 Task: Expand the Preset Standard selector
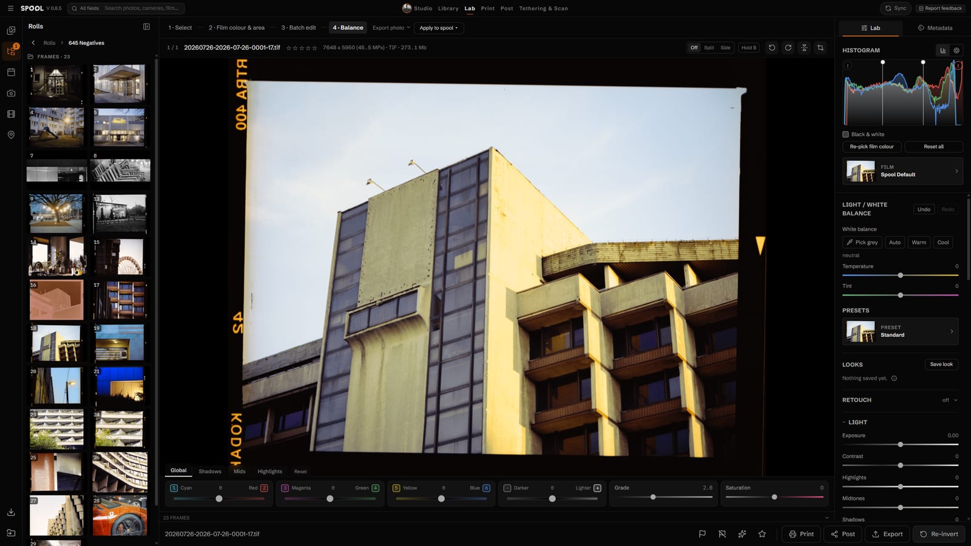(900, 331)
